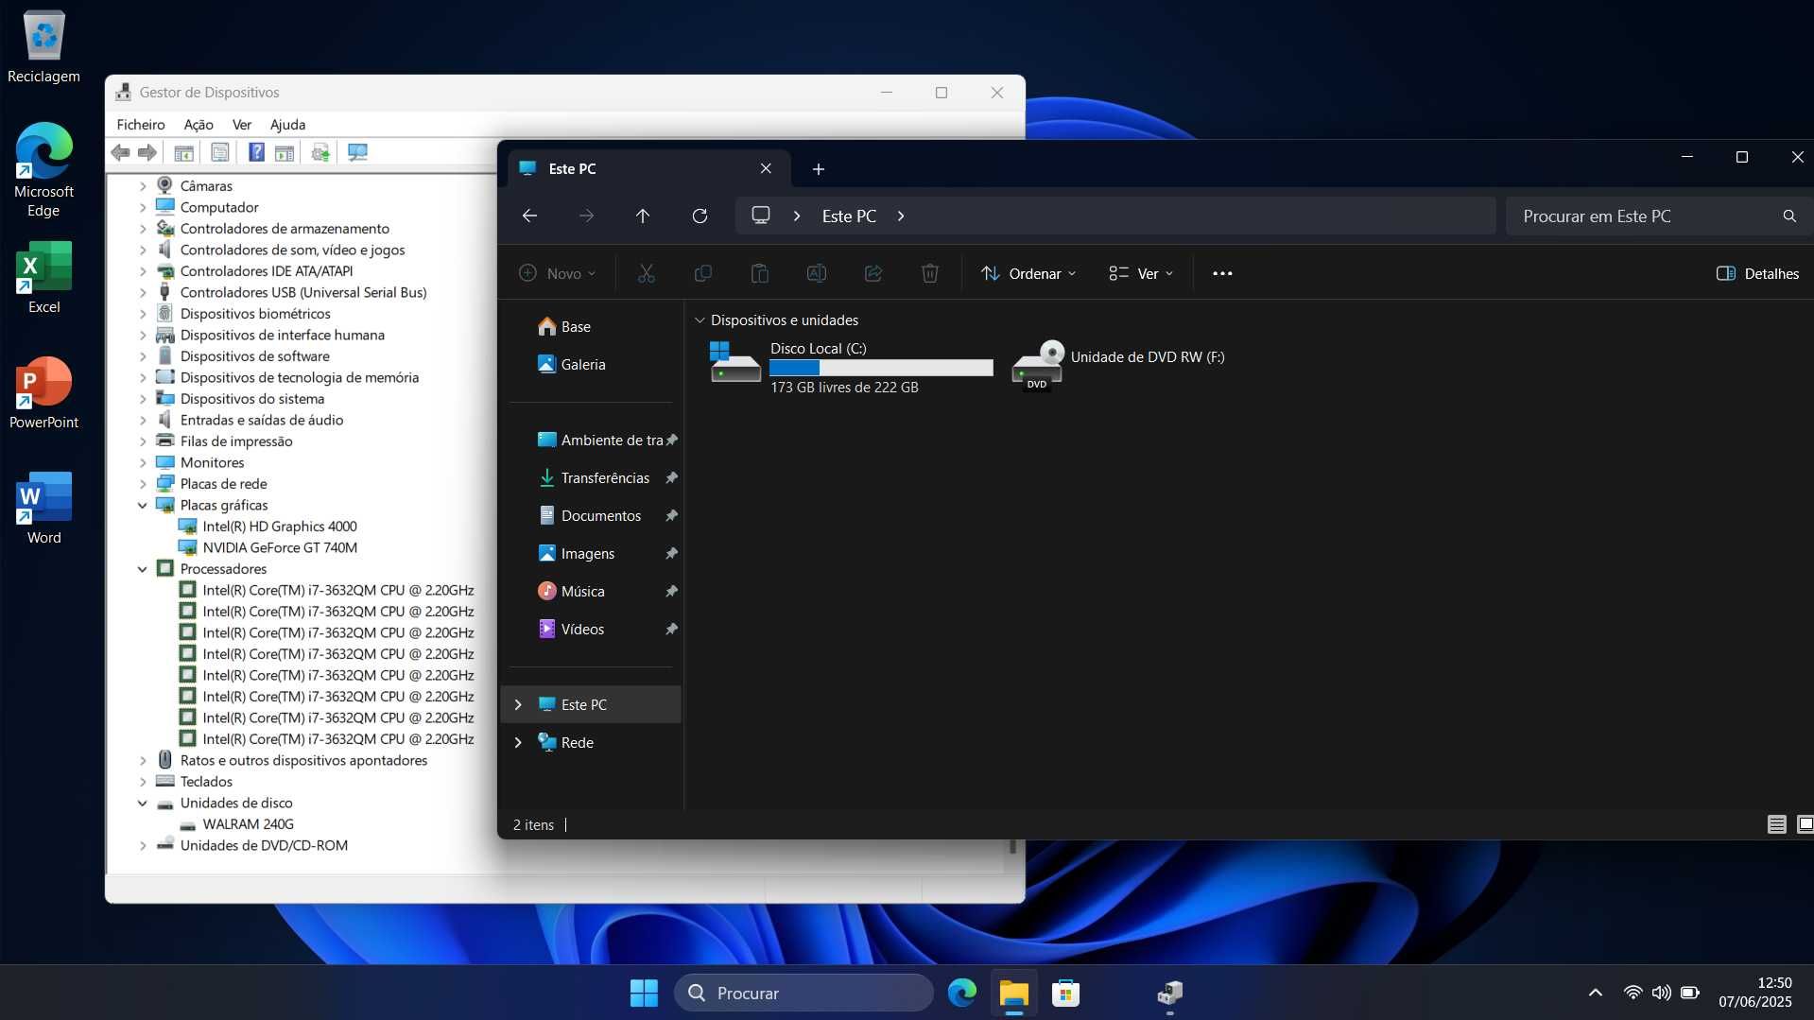
Task: Select Word desktop shortcut
Action: pyautogui.click(x=43, y=508)
